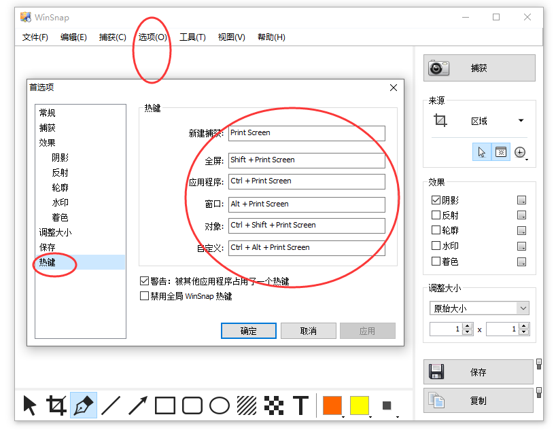This screenshot has height=434, width=556.
Task: Click the handle beside the 保存 button
Action: point(539,364)
